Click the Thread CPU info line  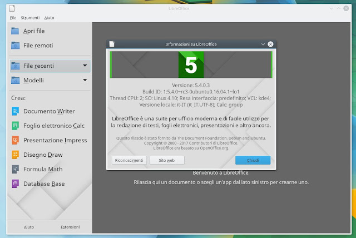point(190,98)
